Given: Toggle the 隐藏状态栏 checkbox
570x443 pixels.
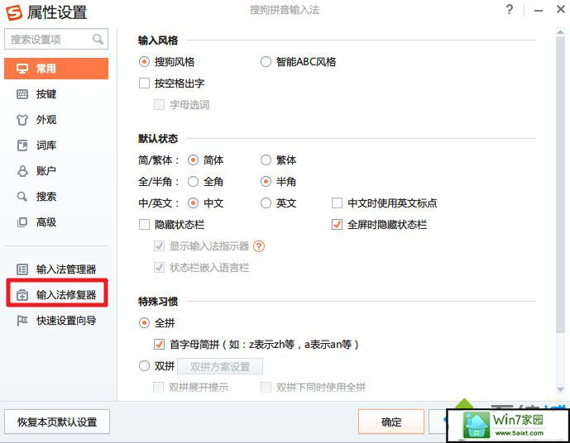Looking at the screenshot, I should click(144, 225).
